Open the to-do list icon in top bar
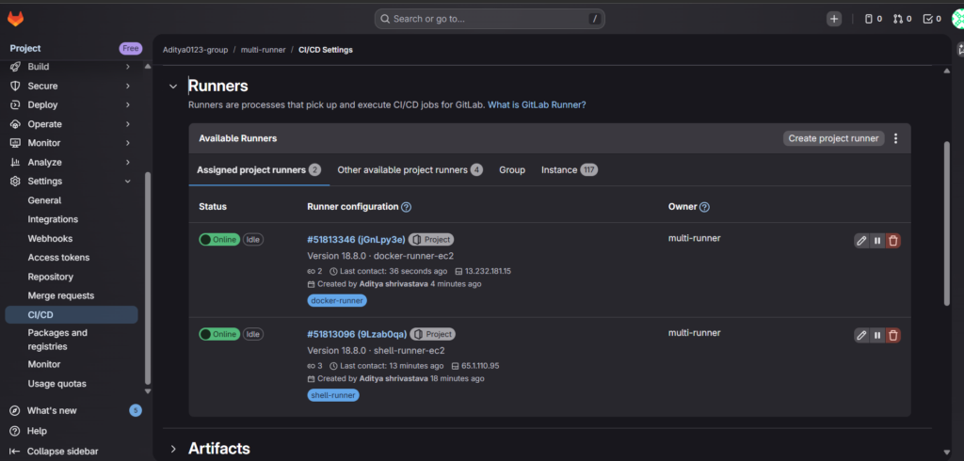Screen dimensions: 964x461 coord(932,19)
